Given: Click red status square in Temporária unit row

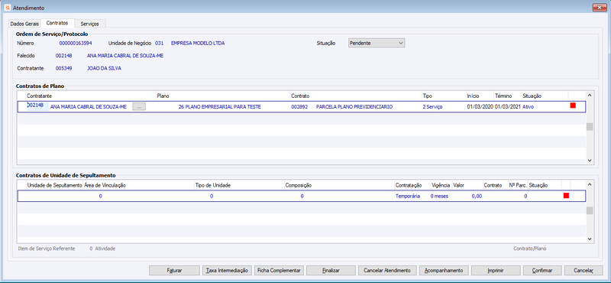Looking at the screenshot, I should click(x=566, y=196).
